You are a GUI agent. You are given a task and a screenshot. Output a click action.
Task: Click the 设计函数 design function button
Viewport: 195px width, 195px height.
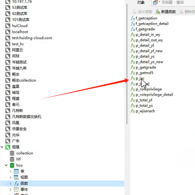(142, 12)
